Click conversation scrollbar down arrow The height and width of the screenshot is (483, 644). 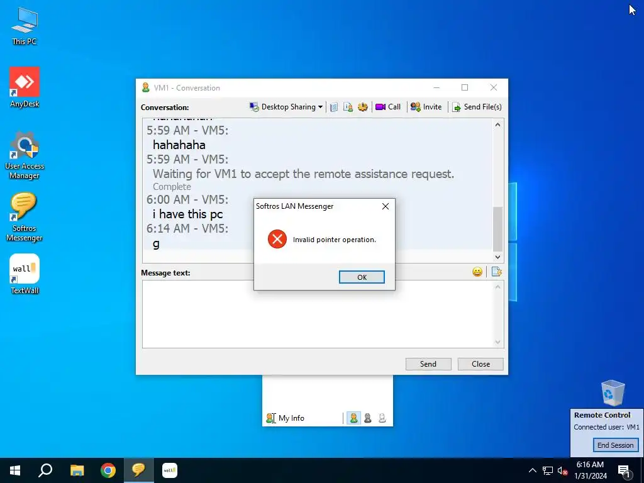(x=498, y=257)
